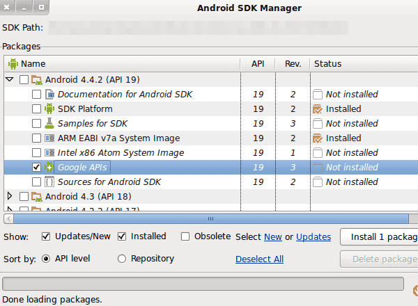Click the Android 4.4.2 folder icon

36,79
